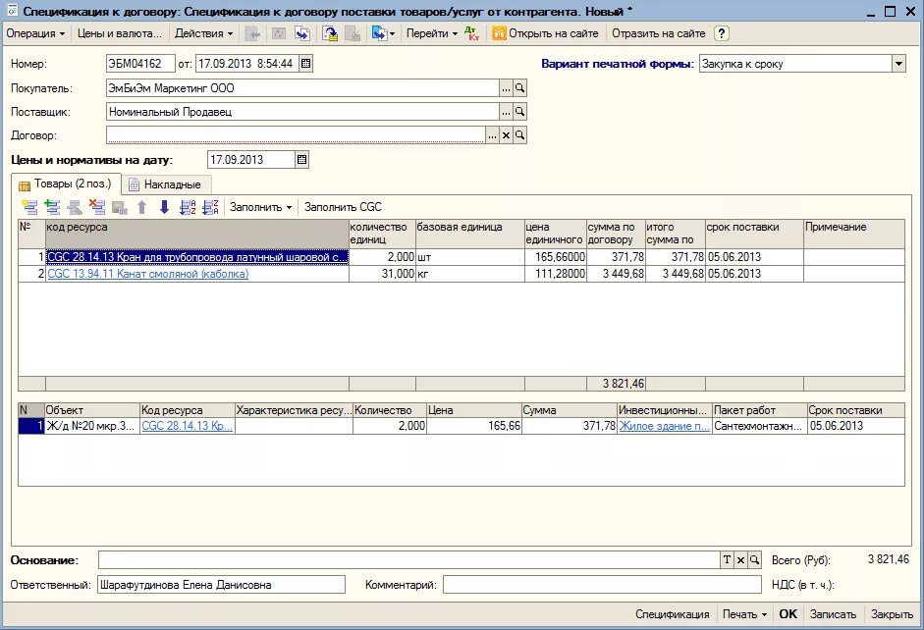
Task: Click the срок поставки column header
Action: [754, 234]
